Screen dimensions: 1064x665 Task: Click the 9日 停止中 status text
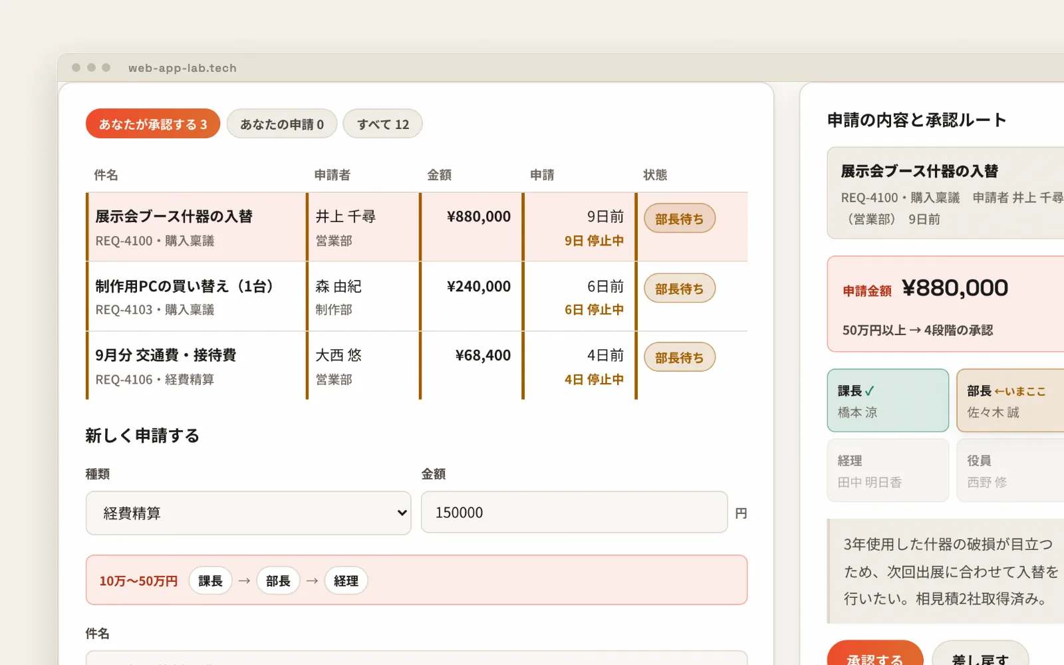pos(594,241)
